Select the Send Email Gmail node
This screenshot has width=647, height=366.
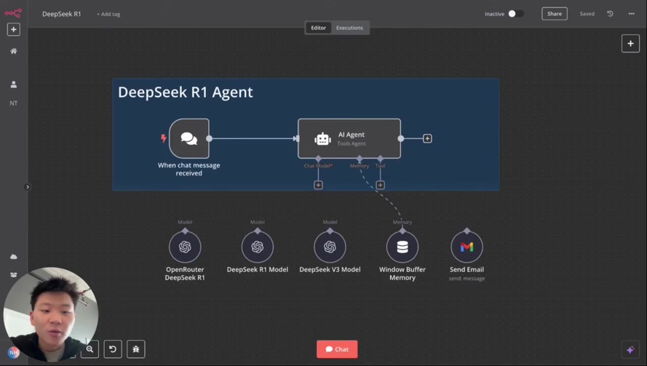[x=467, y=247]
